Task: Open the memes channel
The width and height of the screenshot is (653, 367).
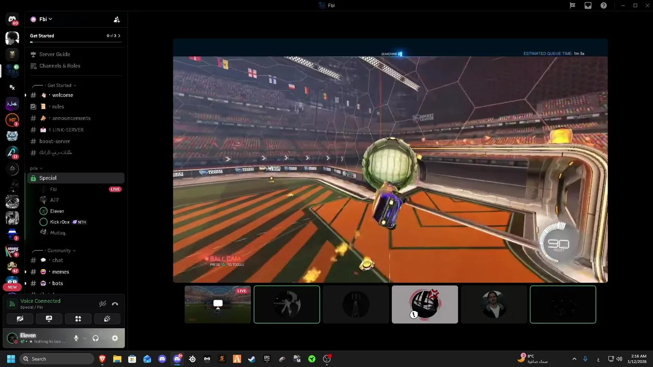Action: (x=76, y=272)
